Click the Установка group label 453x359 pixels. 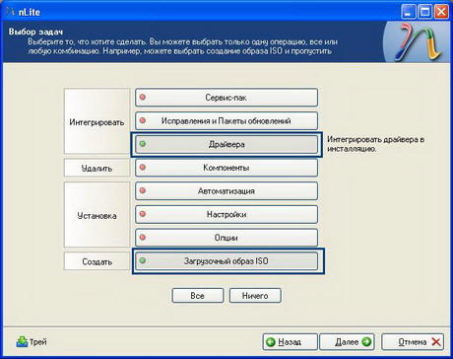point(97,216)
